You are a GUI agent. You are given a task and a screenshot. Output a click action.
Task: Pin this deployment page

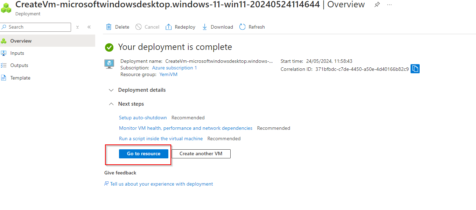point(377,5)
